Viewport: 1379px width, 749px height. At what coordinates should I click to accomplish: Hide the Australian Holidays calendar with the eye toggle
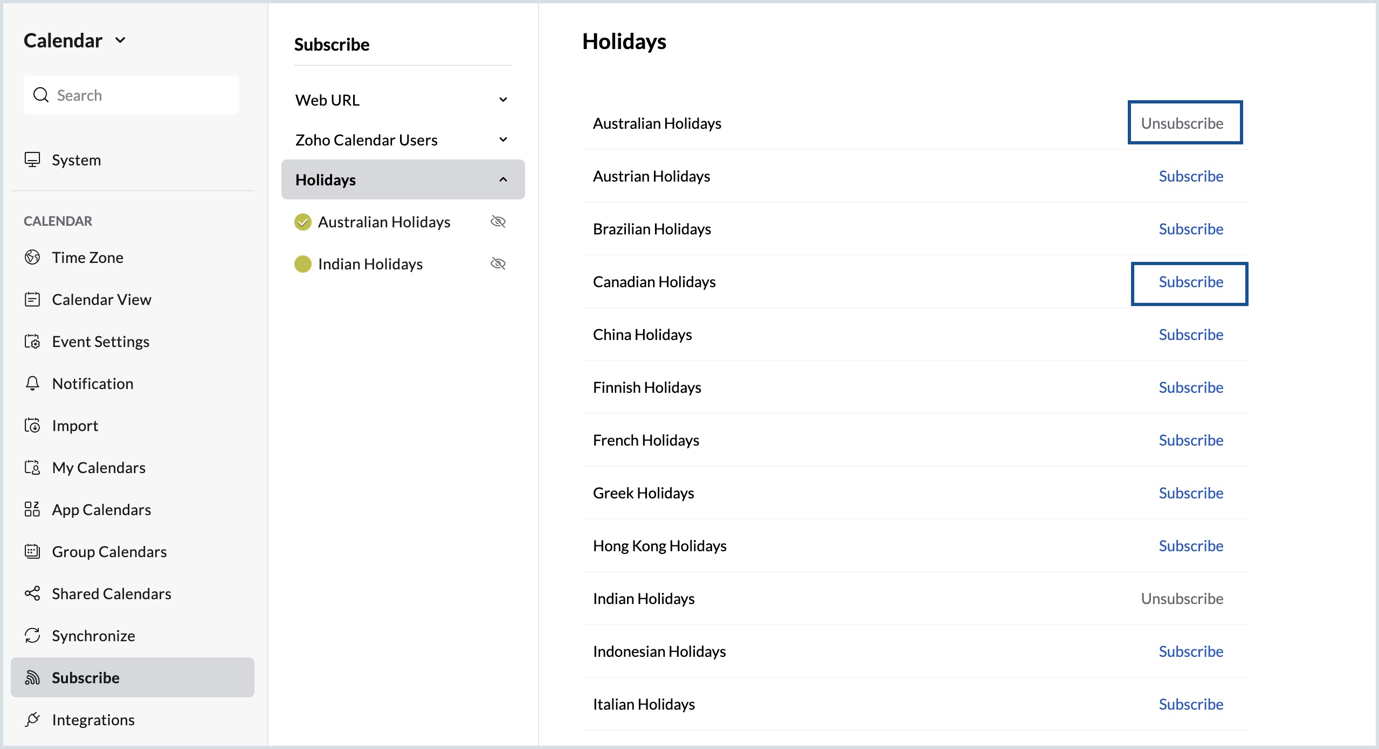click(x=498, y=221)
